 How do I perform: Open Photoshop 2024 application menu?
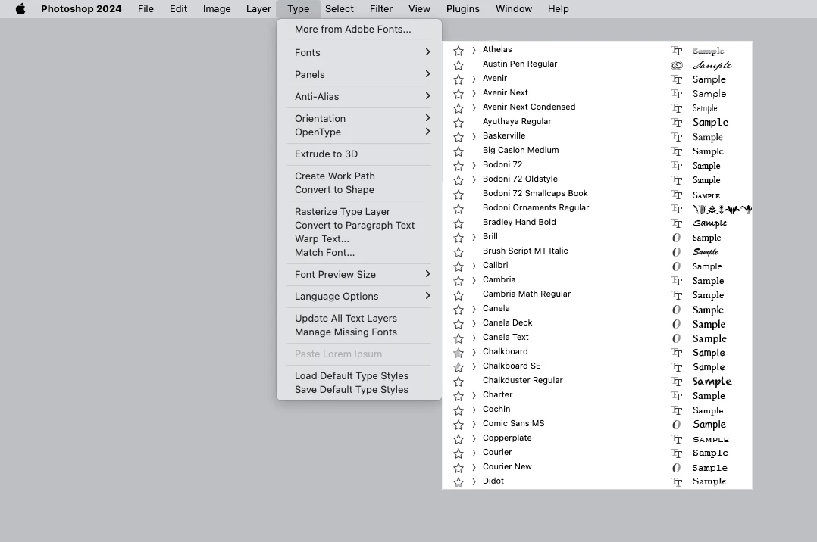click(x=81, y=9)
